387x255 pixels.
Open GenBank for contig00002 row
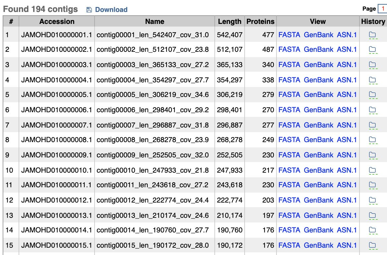click(318, 49)
